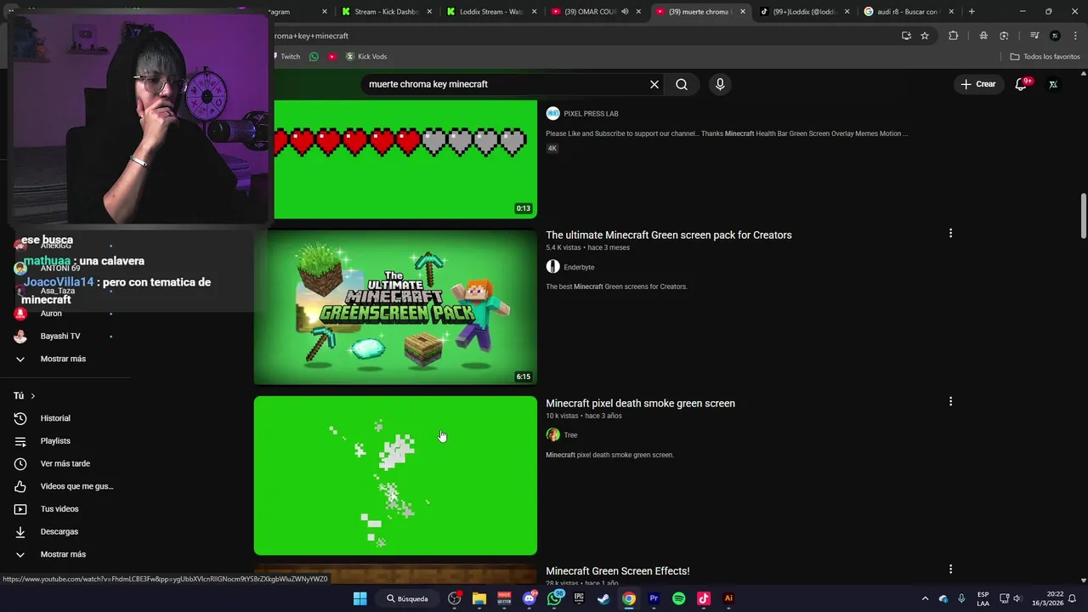The width and height of the screenshot is (1088, 612).
Task: Clear the YouTube search box text
Action: 654,84
